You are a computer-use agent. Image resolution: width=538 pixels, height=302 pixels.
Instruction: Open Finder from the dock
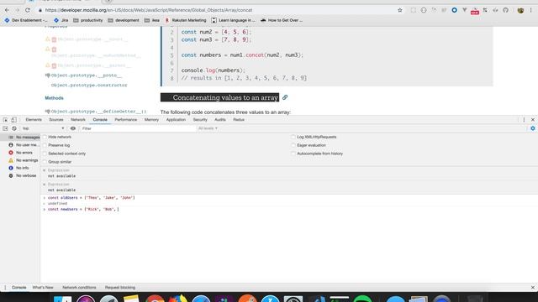(x=62, y=299)
